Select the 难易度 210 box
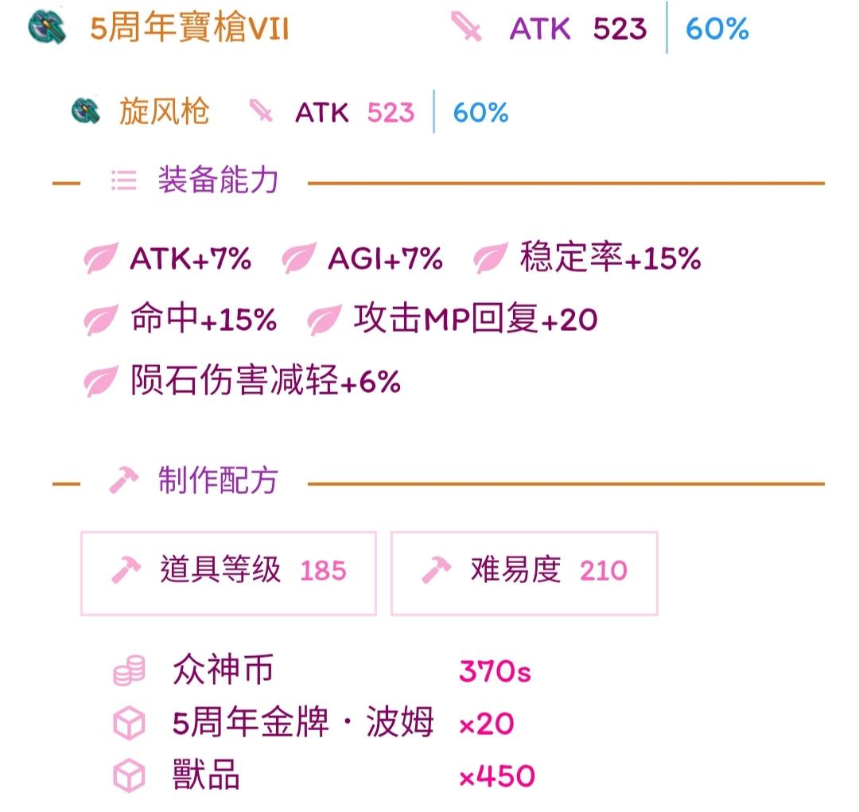The width and height of the screenshot is (859, 812). (x=524, y=573)
